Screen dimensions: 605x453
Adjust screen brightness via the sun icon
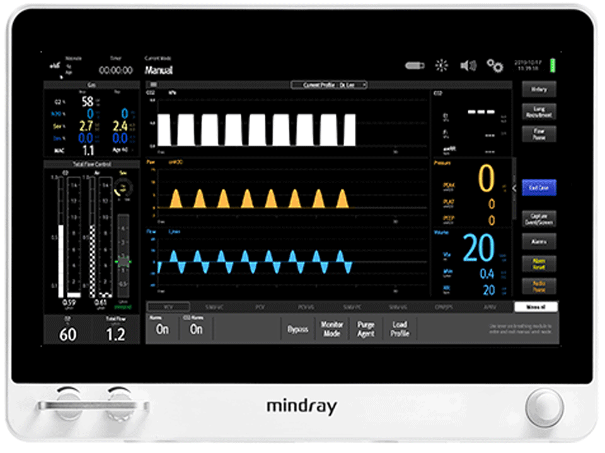[442, 66]
